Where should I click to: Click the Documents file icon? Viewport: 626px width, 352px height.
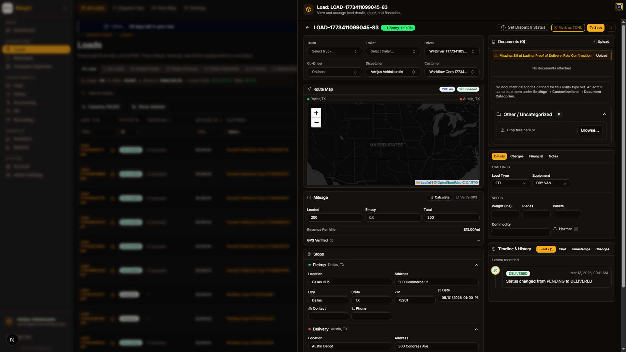tap(494, 42)
